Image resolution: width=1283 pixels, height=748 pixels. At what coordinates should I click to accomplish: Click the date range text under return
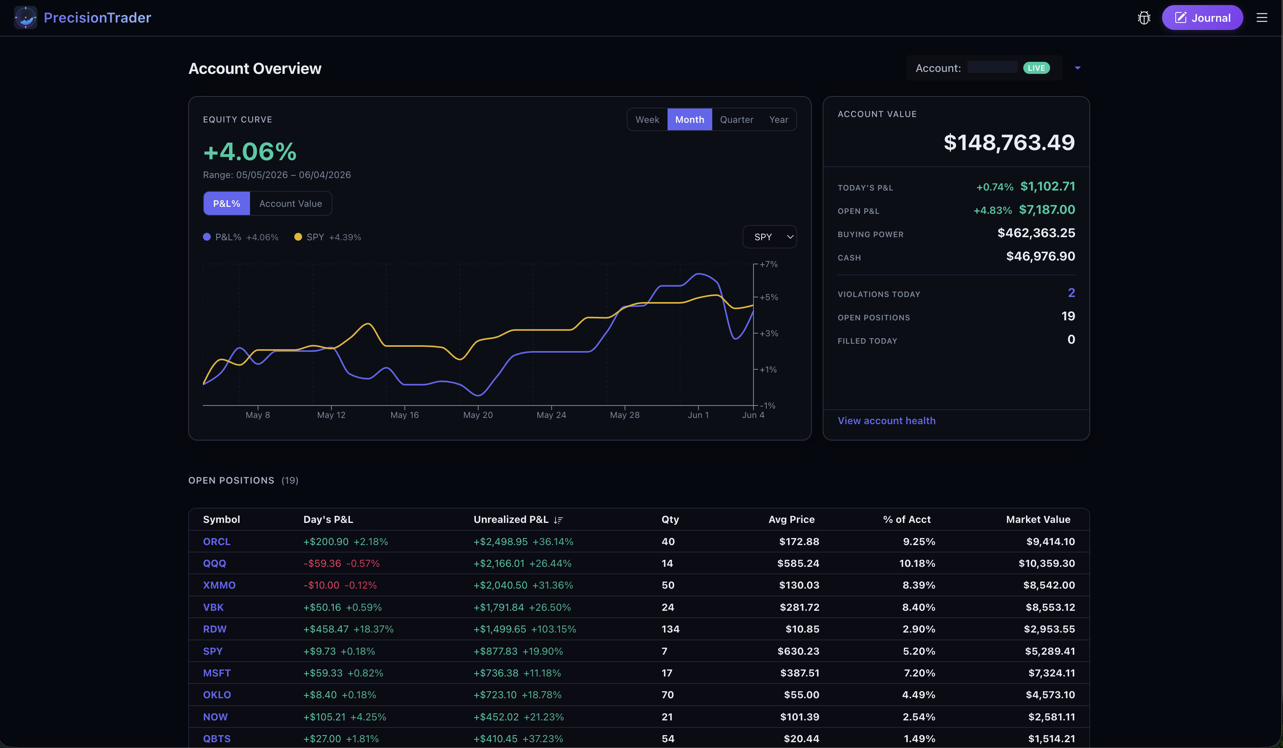(277, 175)
